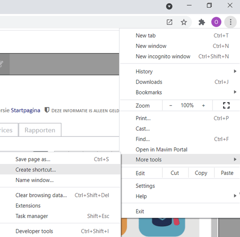Bookmark this page with the star icon

point(184,22)
